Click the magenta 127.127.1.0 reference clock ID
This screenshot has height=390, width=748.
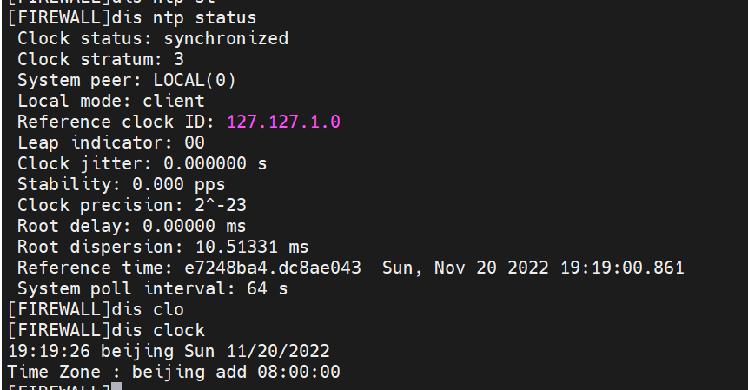(x=283, y=122)
